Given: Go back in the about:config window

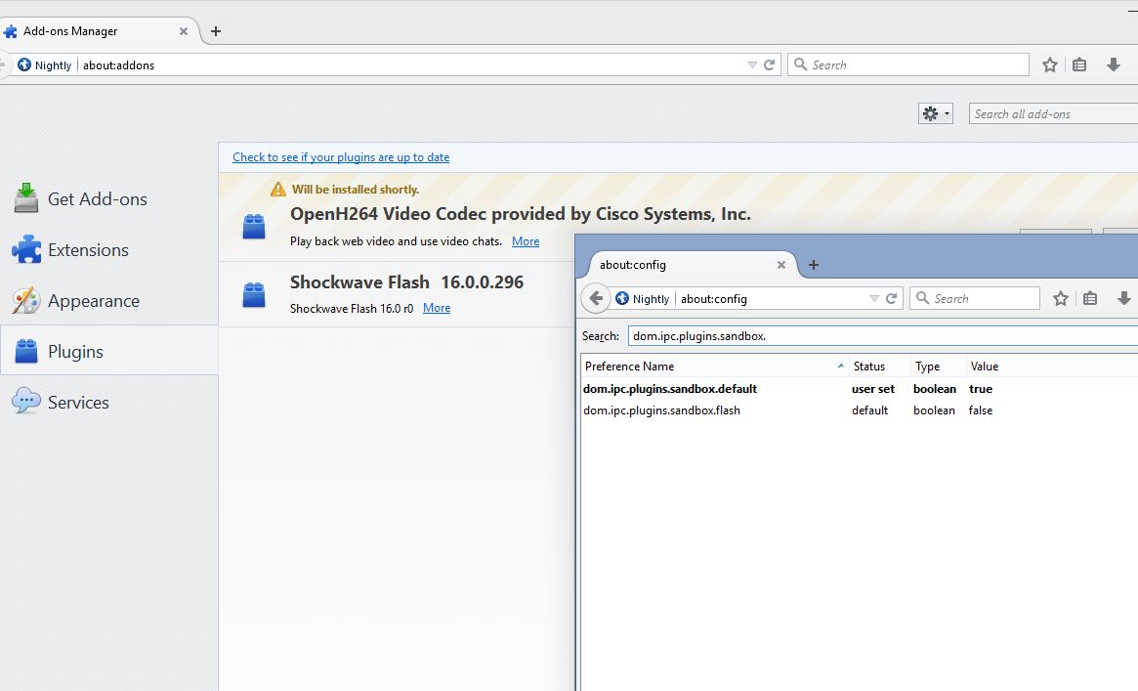Looking at the screenshot, I should (x=596, y=298).
